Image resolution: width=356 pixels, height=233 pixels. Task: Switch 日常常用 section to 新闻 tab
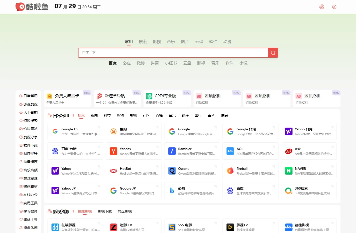click(94, 115)
